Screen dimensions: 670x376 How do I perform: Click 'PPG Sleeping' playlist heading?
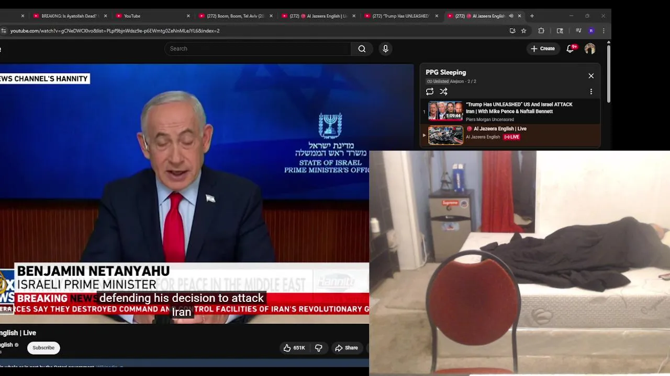pos(445,72)
